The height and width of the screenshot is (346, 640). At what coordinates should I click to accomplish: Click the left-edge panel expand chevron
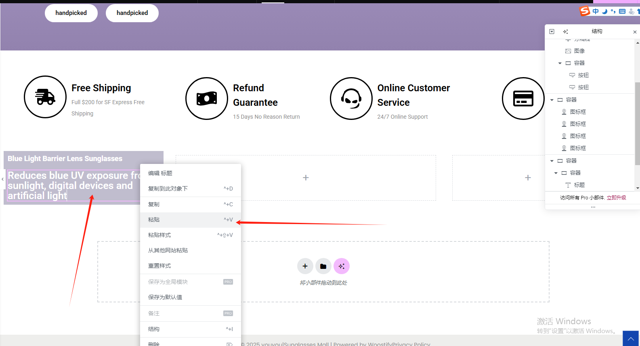click(2, 179)
